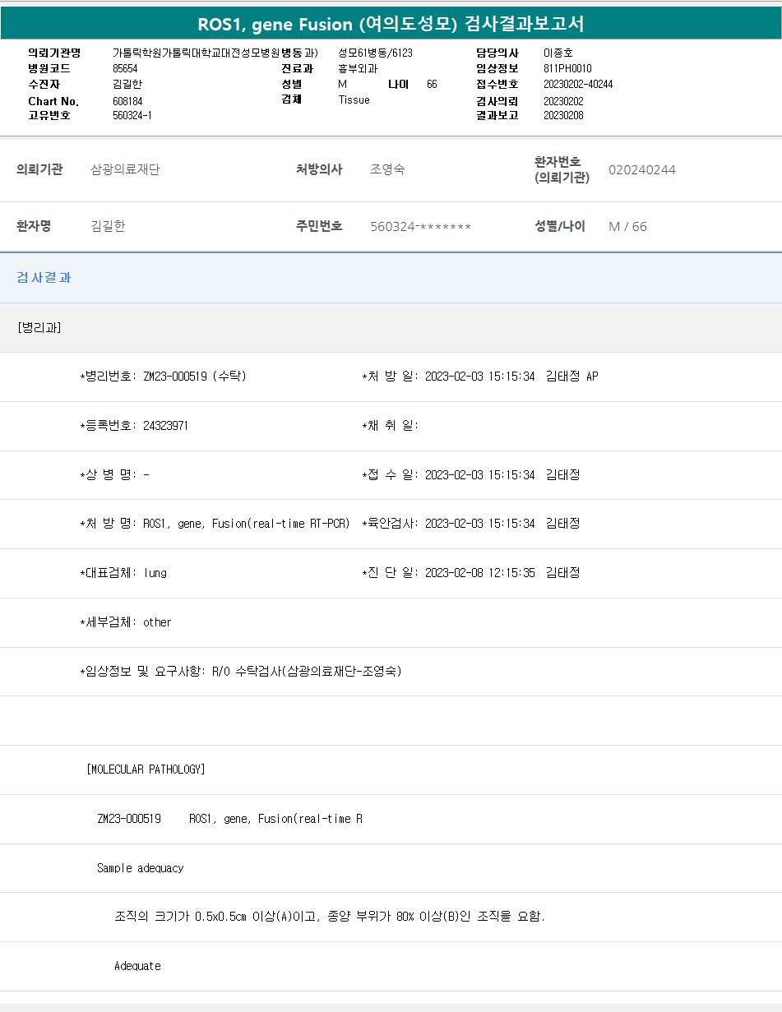The height and width of the screenshot is (1012, 782).
Task: Click the 환자번호 value 020240244
Action: 641,170
